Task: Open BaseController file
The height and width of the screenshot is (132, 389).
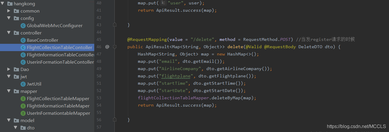Action: pyautogui.click(x=42, y=40)
